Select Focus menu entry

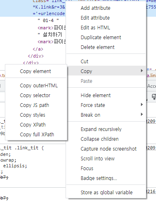coord(106,169)
